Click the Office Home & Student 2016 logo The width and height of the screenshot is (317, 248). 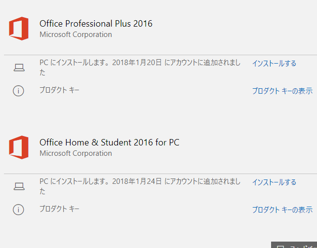(19, 147)
